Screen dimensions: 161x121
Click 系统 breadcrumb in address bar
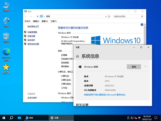coord(48,16)
